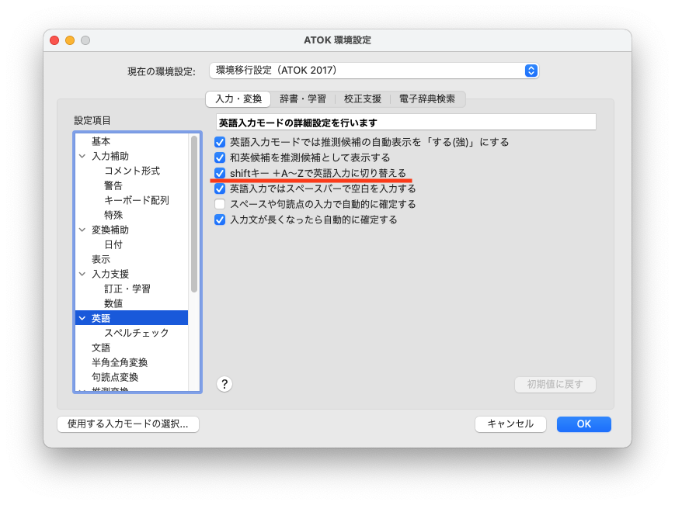This screenshot has width=675, height=505.
Task: Collapse the 入力支援 tree node
Action: (82, 274)
